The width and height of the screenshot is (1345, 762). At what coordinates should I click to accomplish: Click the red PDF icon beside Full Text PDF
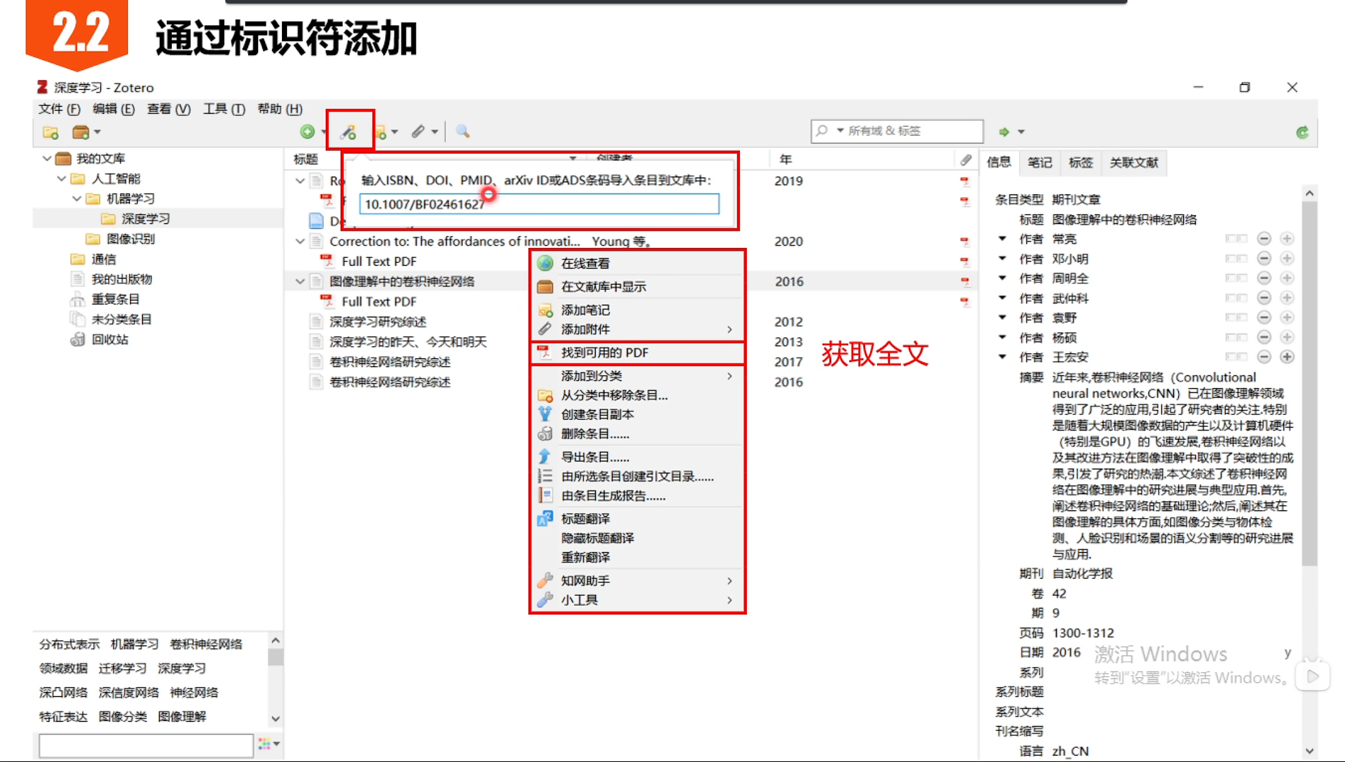coord(327,301)
